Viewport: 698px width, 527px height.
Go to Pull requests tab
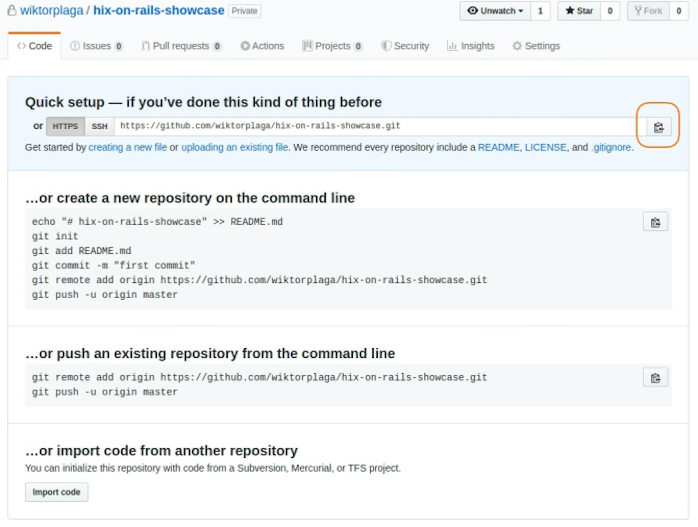point(181,46)
